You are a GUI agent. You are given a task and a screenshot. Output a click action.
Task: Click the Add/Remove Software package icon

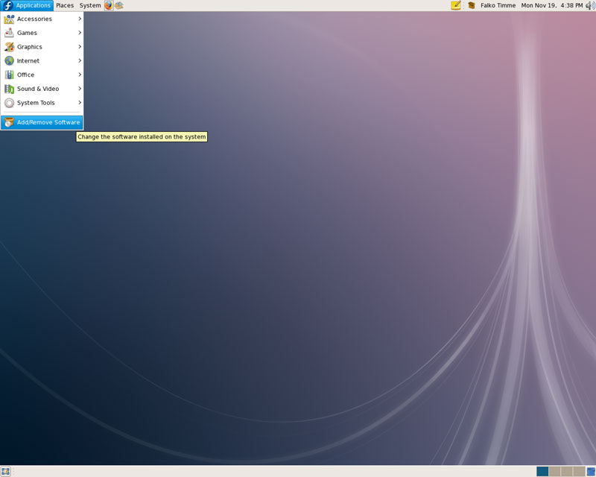(x=9, y=122)
